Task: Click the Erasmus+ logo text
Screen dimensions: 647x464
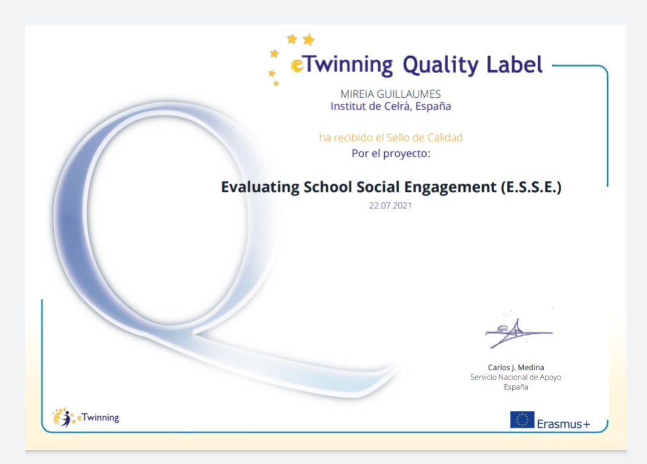Action: pos(564,424)
